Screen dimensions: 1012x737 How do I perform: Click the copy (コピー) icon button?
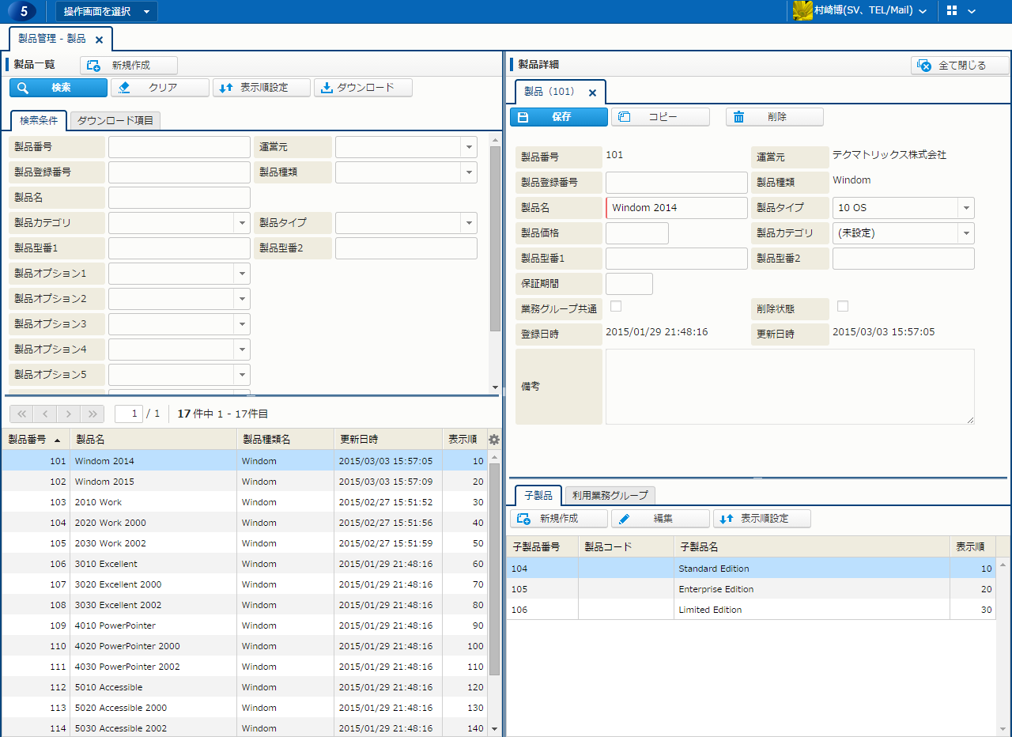tap(660, 117)
